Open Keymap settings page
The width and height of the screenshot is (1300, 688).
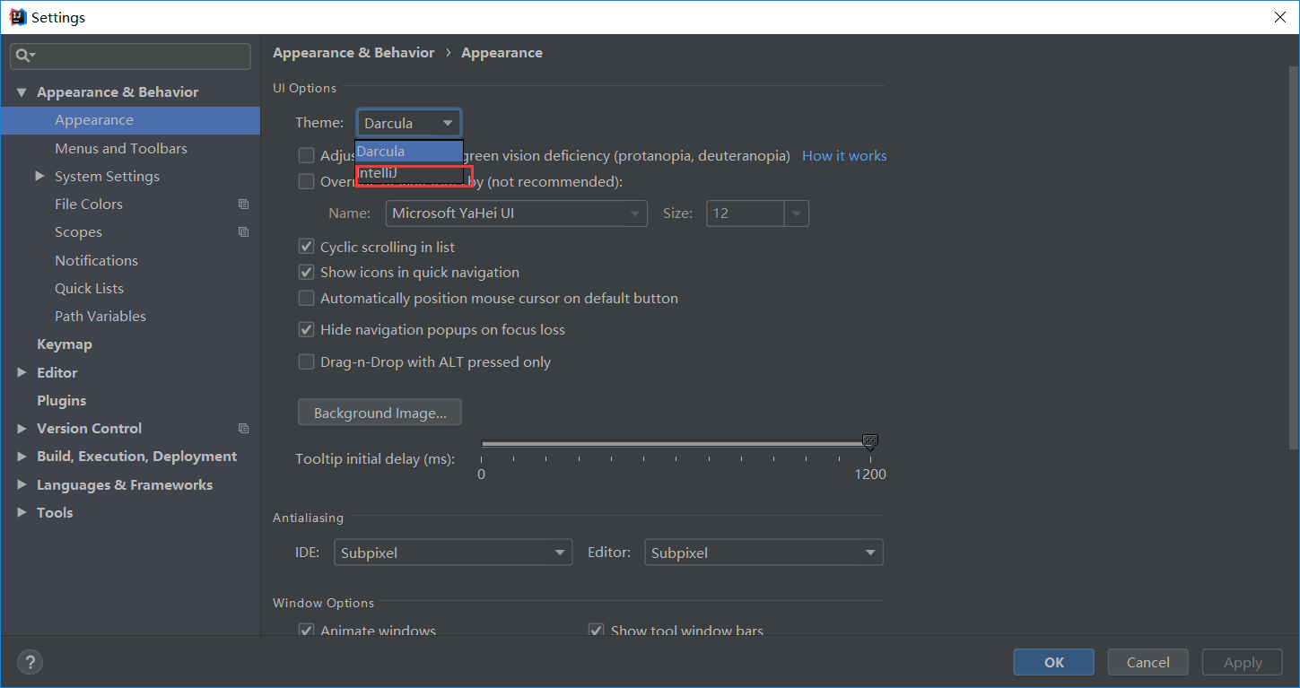(65, 344)
